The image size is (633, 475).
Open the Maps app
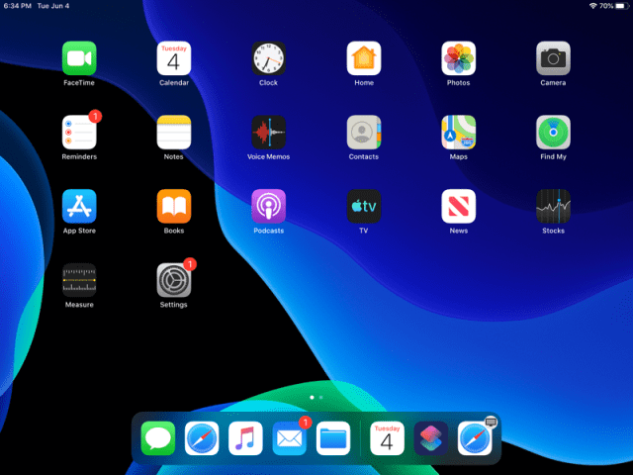(x=458, y=132)
